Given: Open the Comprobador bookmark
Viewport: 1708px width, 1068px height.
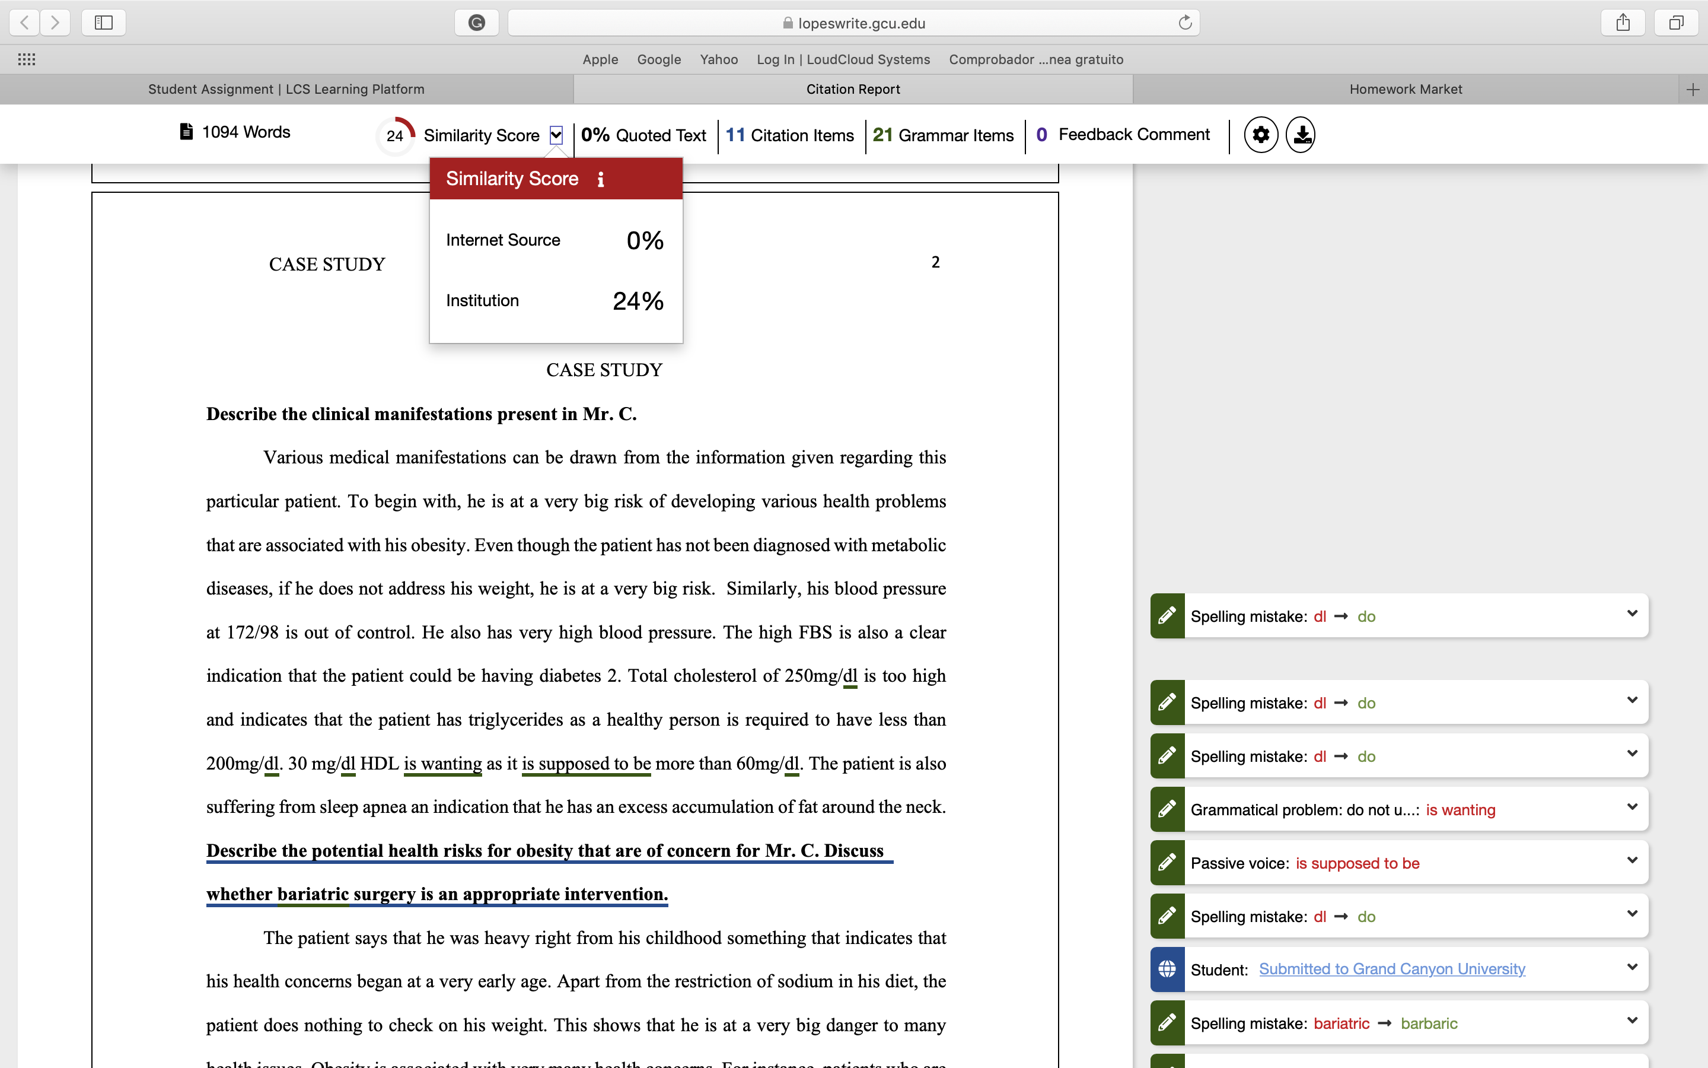Looking at the screenshot, I should pos(1036,59).
